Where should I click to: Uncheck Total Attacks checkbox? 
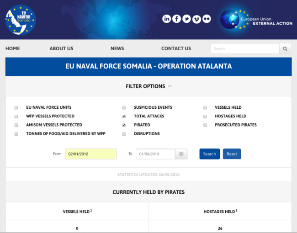(124, 116)
